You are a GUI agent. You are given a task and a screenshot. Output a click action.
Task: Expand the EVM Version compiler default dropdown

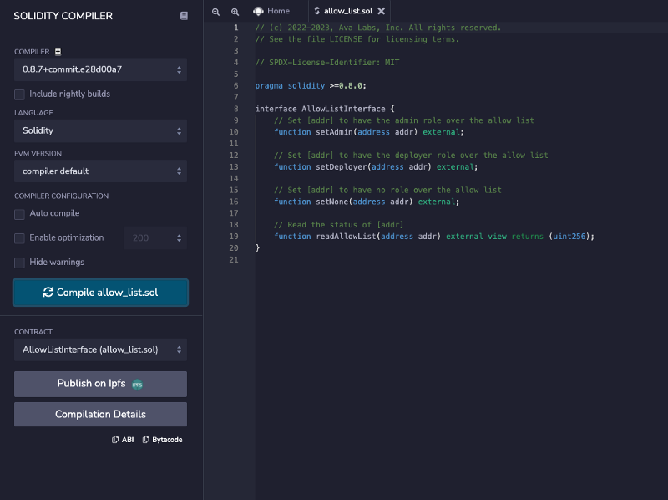[100, 171]
